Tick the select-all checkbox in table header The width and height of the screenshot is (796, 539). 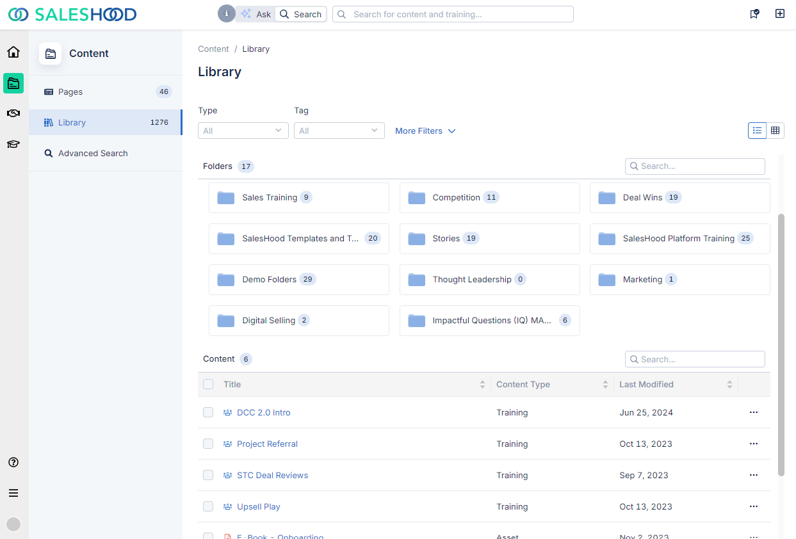[208, 384]
